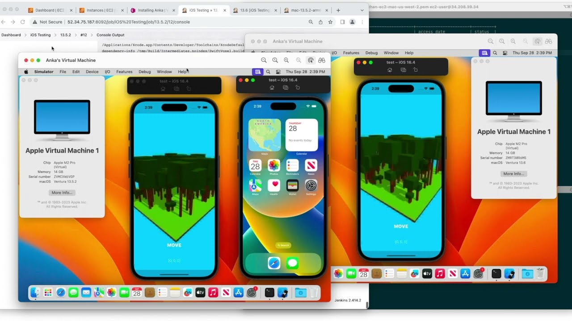This screenshot has width=572, height=321.
Task: Reload the Jenkins console page
Action: tap(22, 22)
